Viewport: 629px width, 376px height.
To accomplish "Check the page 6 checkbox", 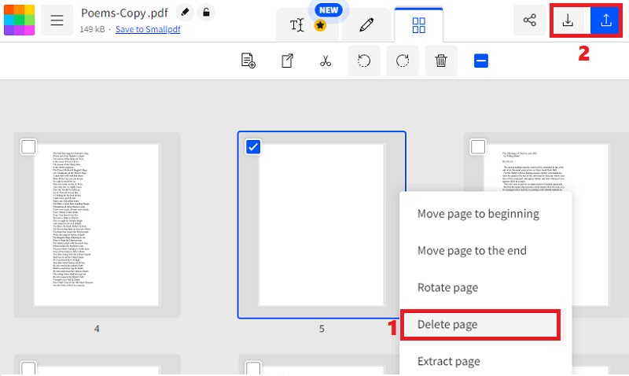I will (x=478, y=147).
